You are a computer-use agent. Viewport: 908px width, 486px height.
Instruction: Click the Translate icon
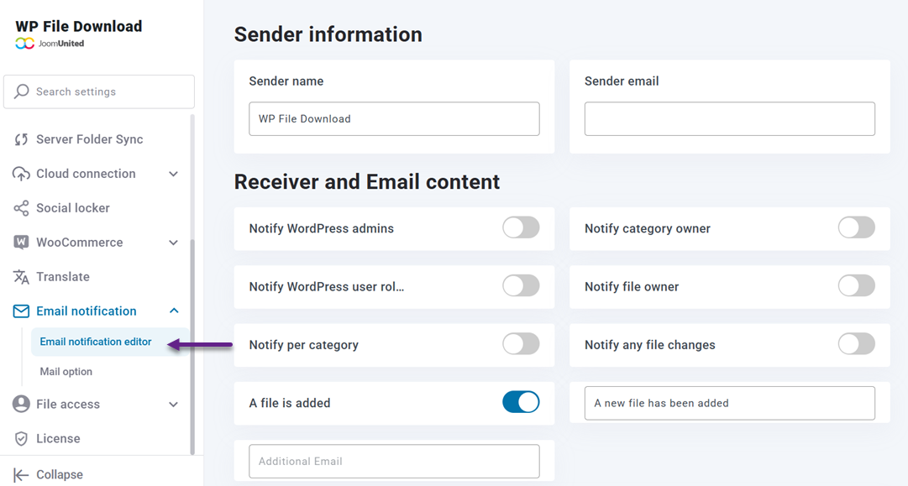pyautogui.click(x=21, y=277)
